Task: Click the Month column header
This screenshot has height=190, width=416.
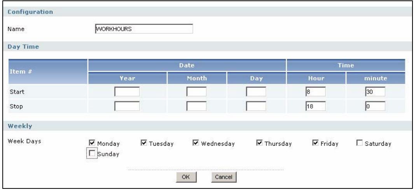Action: (x=197, y=78)
